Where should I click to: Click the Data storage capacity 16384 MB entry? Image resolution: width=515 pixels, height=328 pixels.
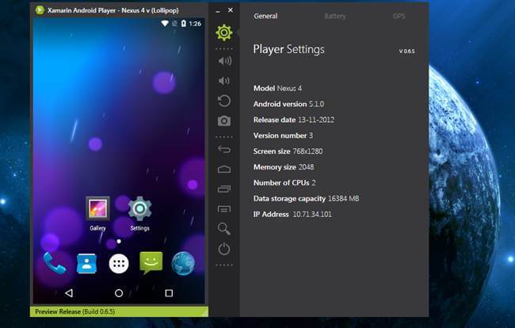tap(307, 199)
